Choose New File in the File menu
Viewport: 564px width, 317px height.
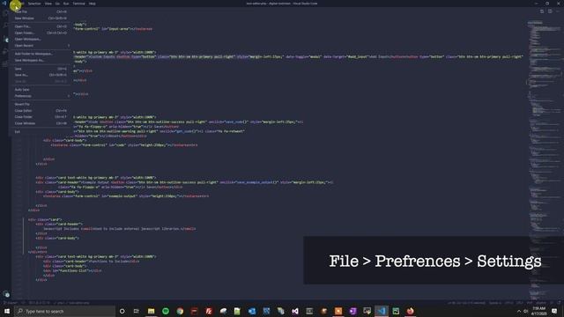40,11
